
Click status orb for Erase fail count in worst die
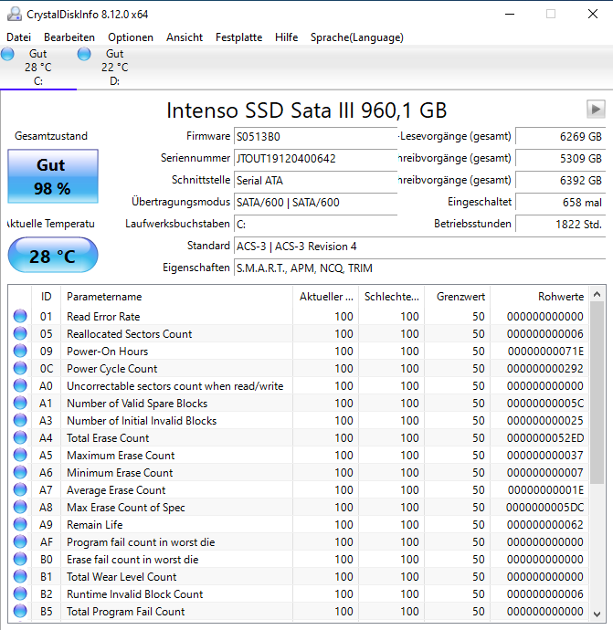click(20, 560)
